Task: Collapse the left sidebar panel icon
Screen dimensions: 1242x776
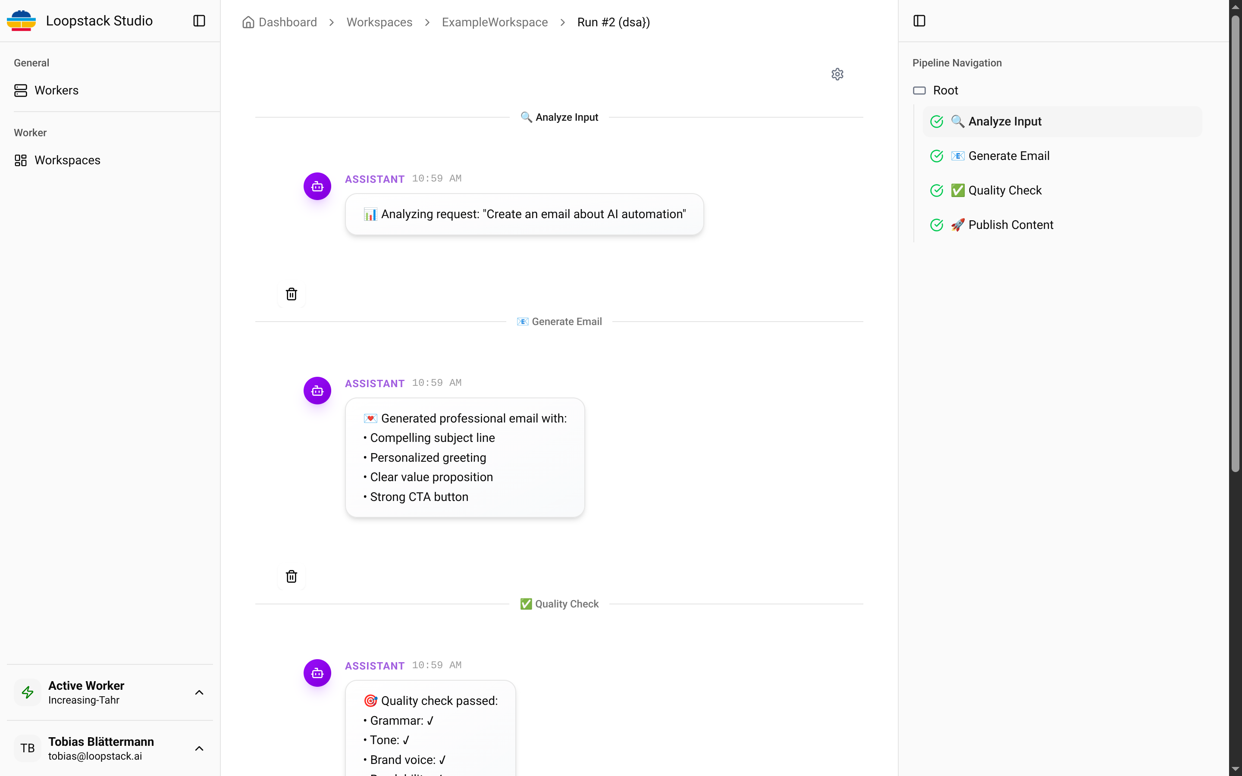Action: [x=199, y=21]
